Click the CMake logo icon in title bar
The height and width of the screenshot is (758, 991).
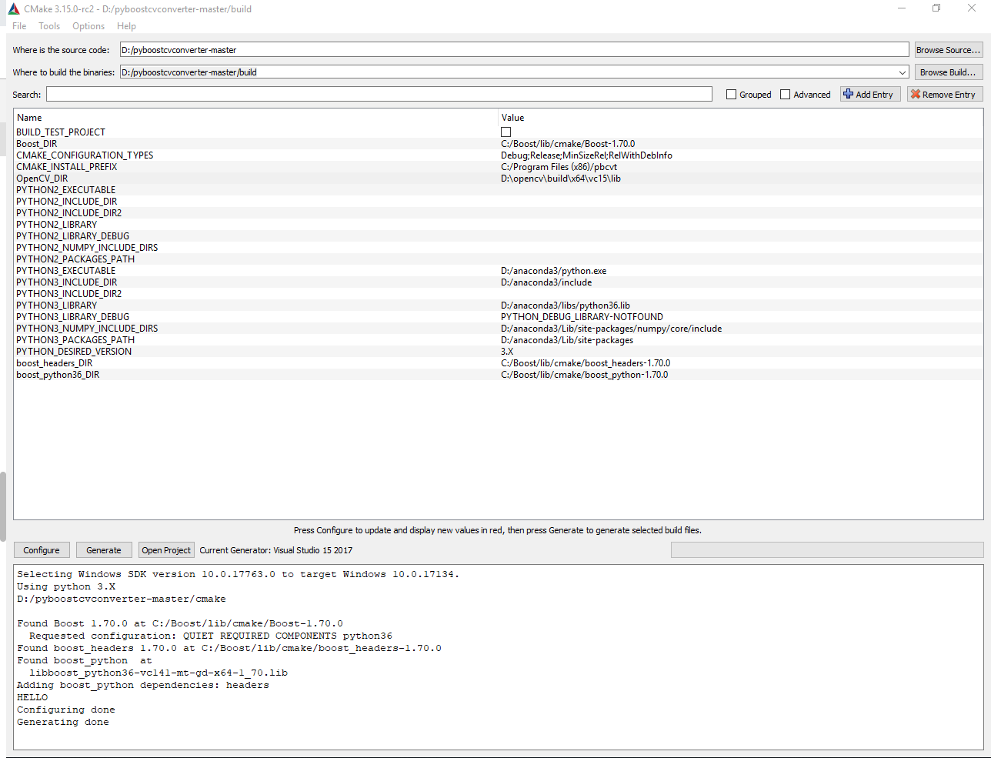coord(13,9)
